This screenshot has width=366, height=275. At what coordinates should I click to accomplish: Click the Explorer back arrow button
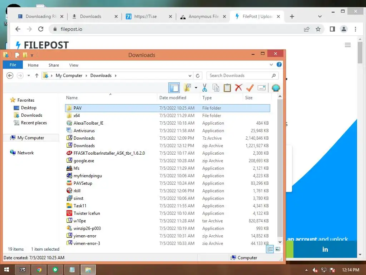[10, 76]
